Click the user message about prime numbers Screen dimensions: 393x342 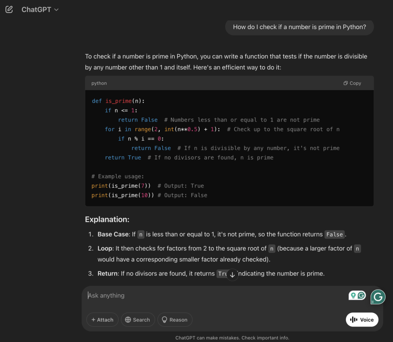[x=299, y=27]
